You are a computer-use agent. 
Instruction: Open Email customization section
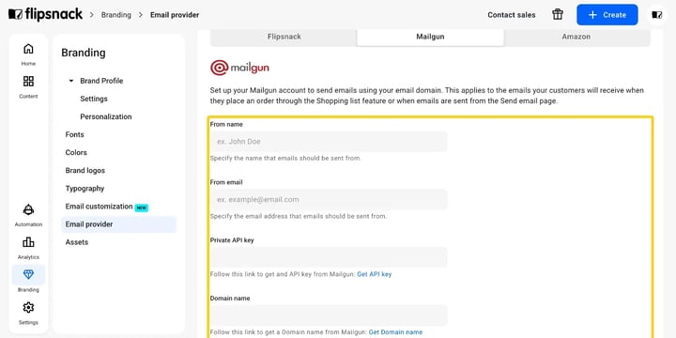click(x=99, y=207)
